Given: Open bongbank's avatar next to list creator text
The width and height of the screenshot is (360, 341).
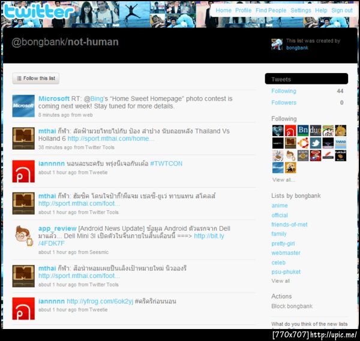Looking at the screenshot, I should 277,44.
